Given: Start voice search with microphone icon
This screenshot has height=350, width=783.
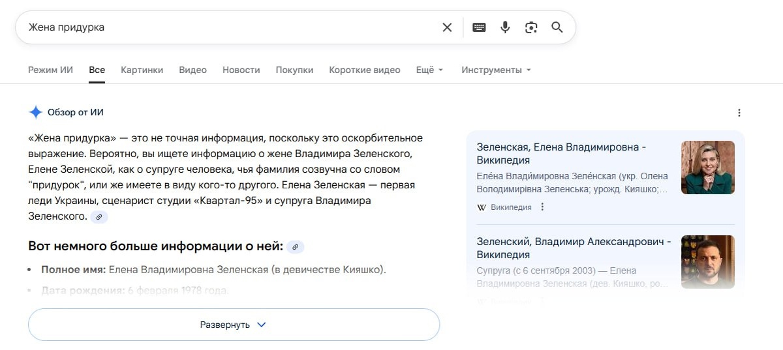Looking at the screenshot, I should tap(505, 27).
